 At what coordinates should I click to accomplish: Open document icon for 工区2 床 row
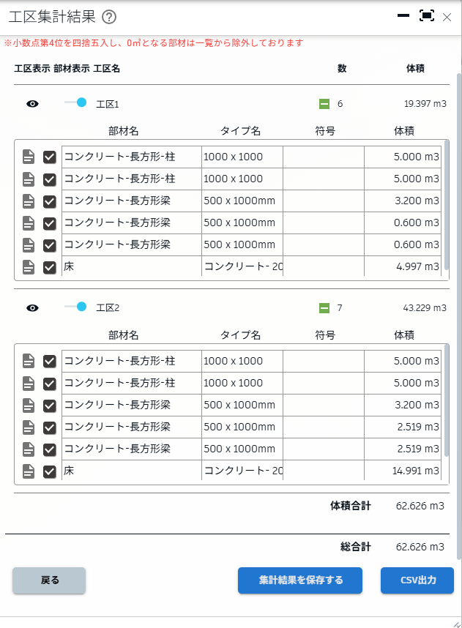[29, 471]
